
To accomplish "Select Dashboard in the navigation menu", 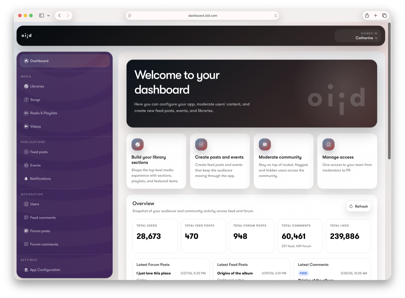I will tap(39, 61).
